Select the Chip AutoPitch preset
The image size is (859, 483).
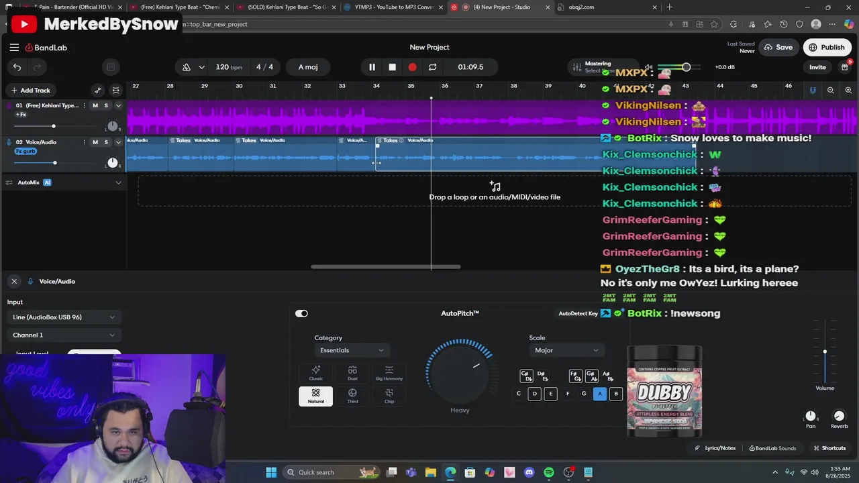(x=389, y=396)
